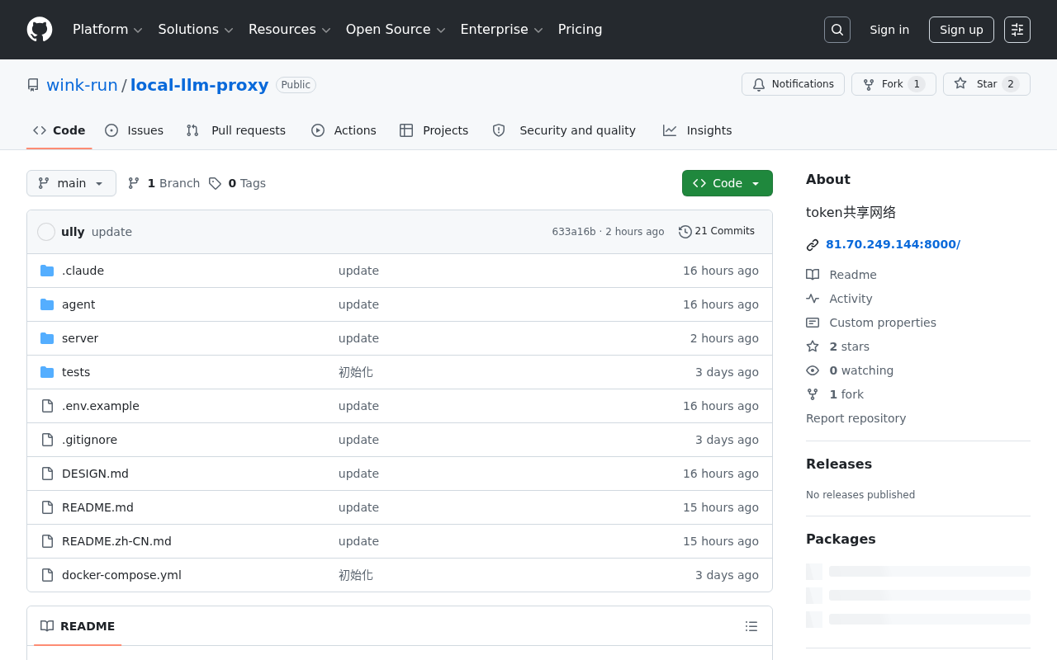
Task: Click the Report repository link
Action: click(856, 418)
